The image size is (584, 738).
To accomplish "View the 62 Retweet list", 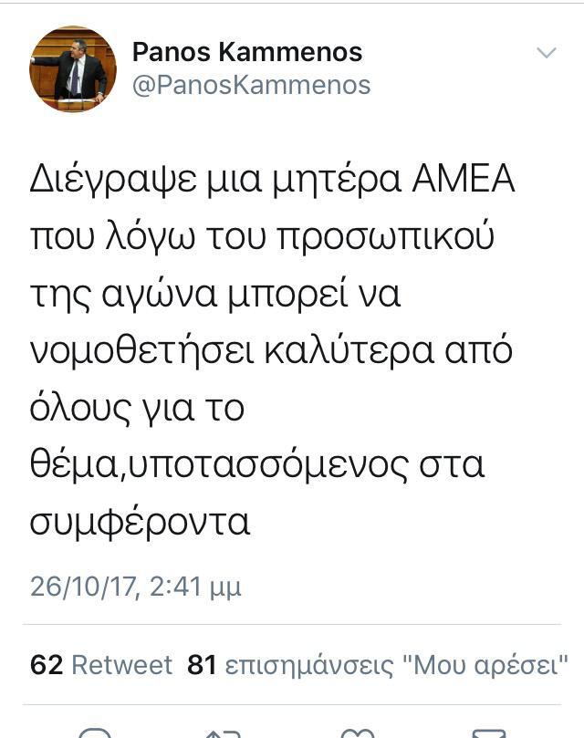I will pyautogui.click(x=101, y=665).
